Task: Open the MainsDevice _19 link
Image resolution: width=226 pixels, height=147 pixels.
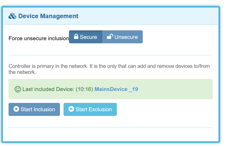Action: point(116,89)
